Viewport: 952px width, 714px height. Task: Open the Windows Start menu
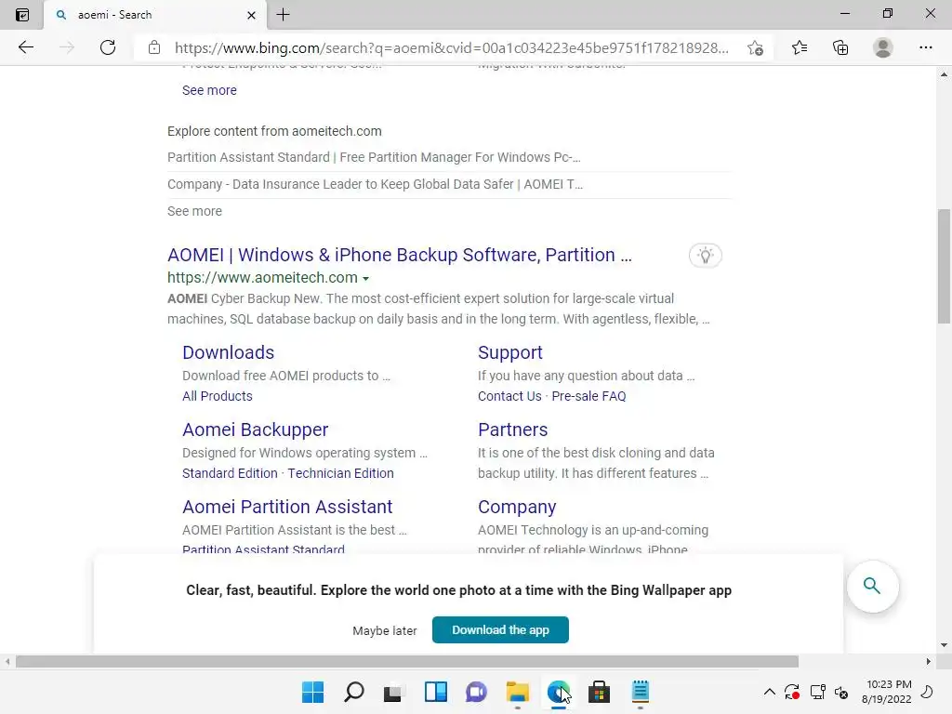tap(312, 692)
